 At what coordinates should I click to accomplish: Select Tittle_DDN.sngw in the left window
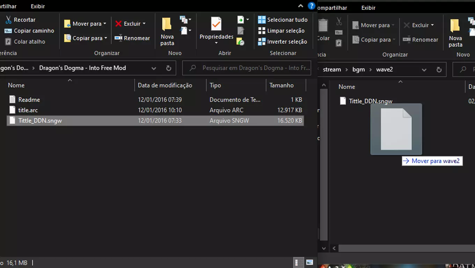coord(155,121)
